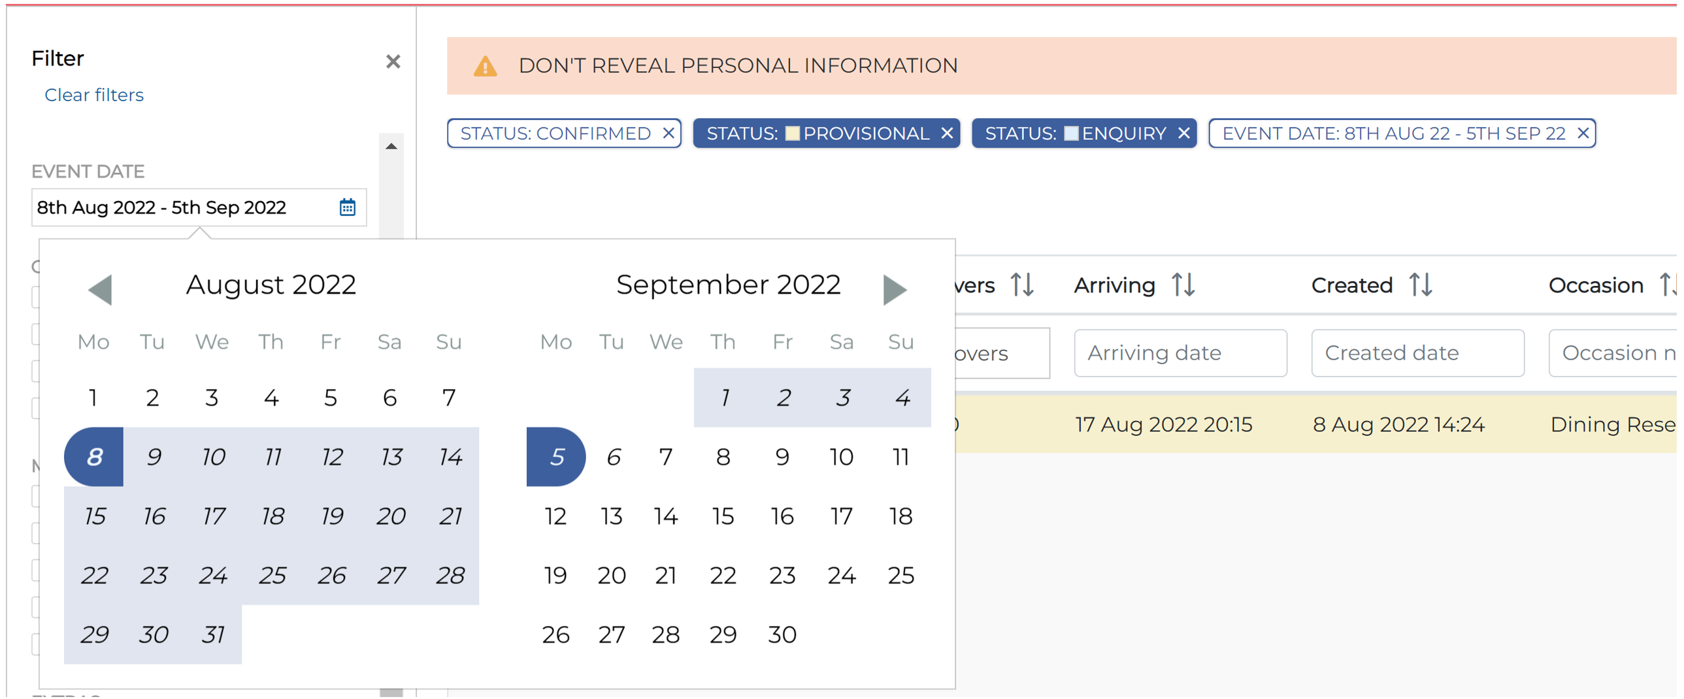Remove the Status: Enquiry filter chip
The height and width of the screenshot is (699, 1684).
pos(1184,133)
